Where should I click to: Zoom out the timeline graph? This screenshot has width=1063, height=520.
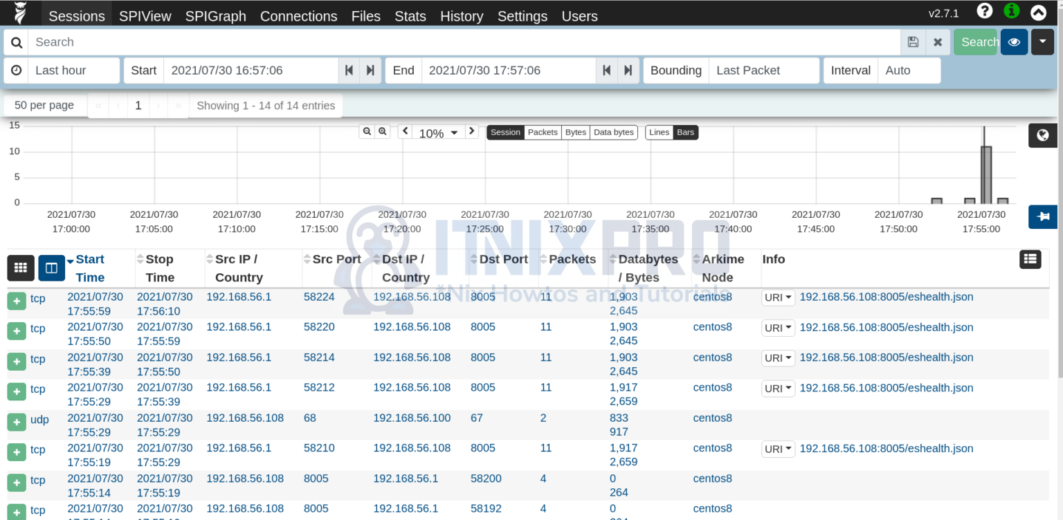(367, 131)
